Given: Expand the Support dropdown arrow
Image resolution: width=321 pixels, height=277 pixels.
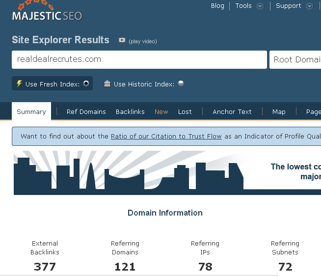Looking at the screenshot, I should [x=309, y=6].
